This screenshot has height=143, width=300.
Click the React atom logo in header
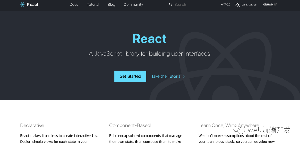pos(23,5)
